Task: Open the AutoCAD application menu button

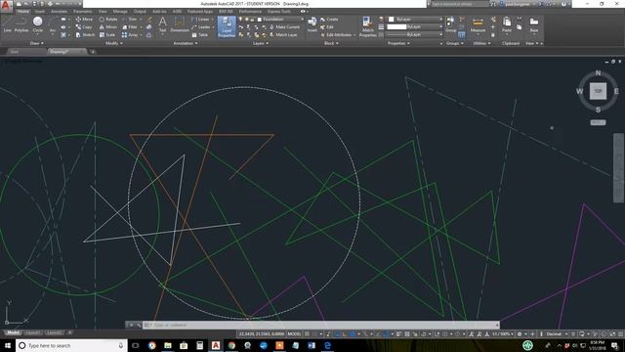Action: (x=6, y=5)
